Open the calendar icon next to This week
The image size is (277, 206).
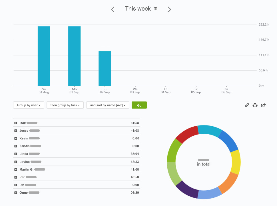(155, 9)
